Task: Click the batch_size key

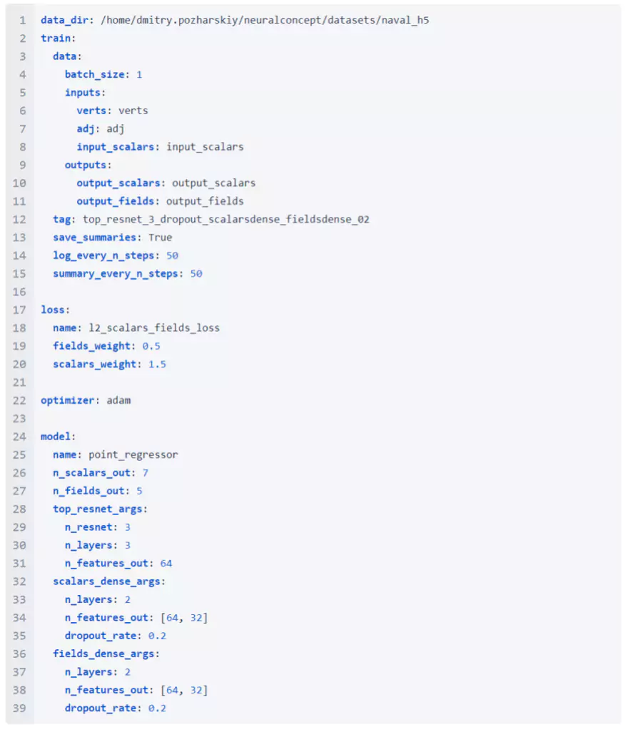Action: click(x=94, y=75)
